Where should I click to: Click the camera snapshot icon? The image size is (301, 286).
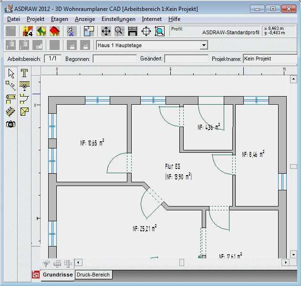click(x=10, y=124)
